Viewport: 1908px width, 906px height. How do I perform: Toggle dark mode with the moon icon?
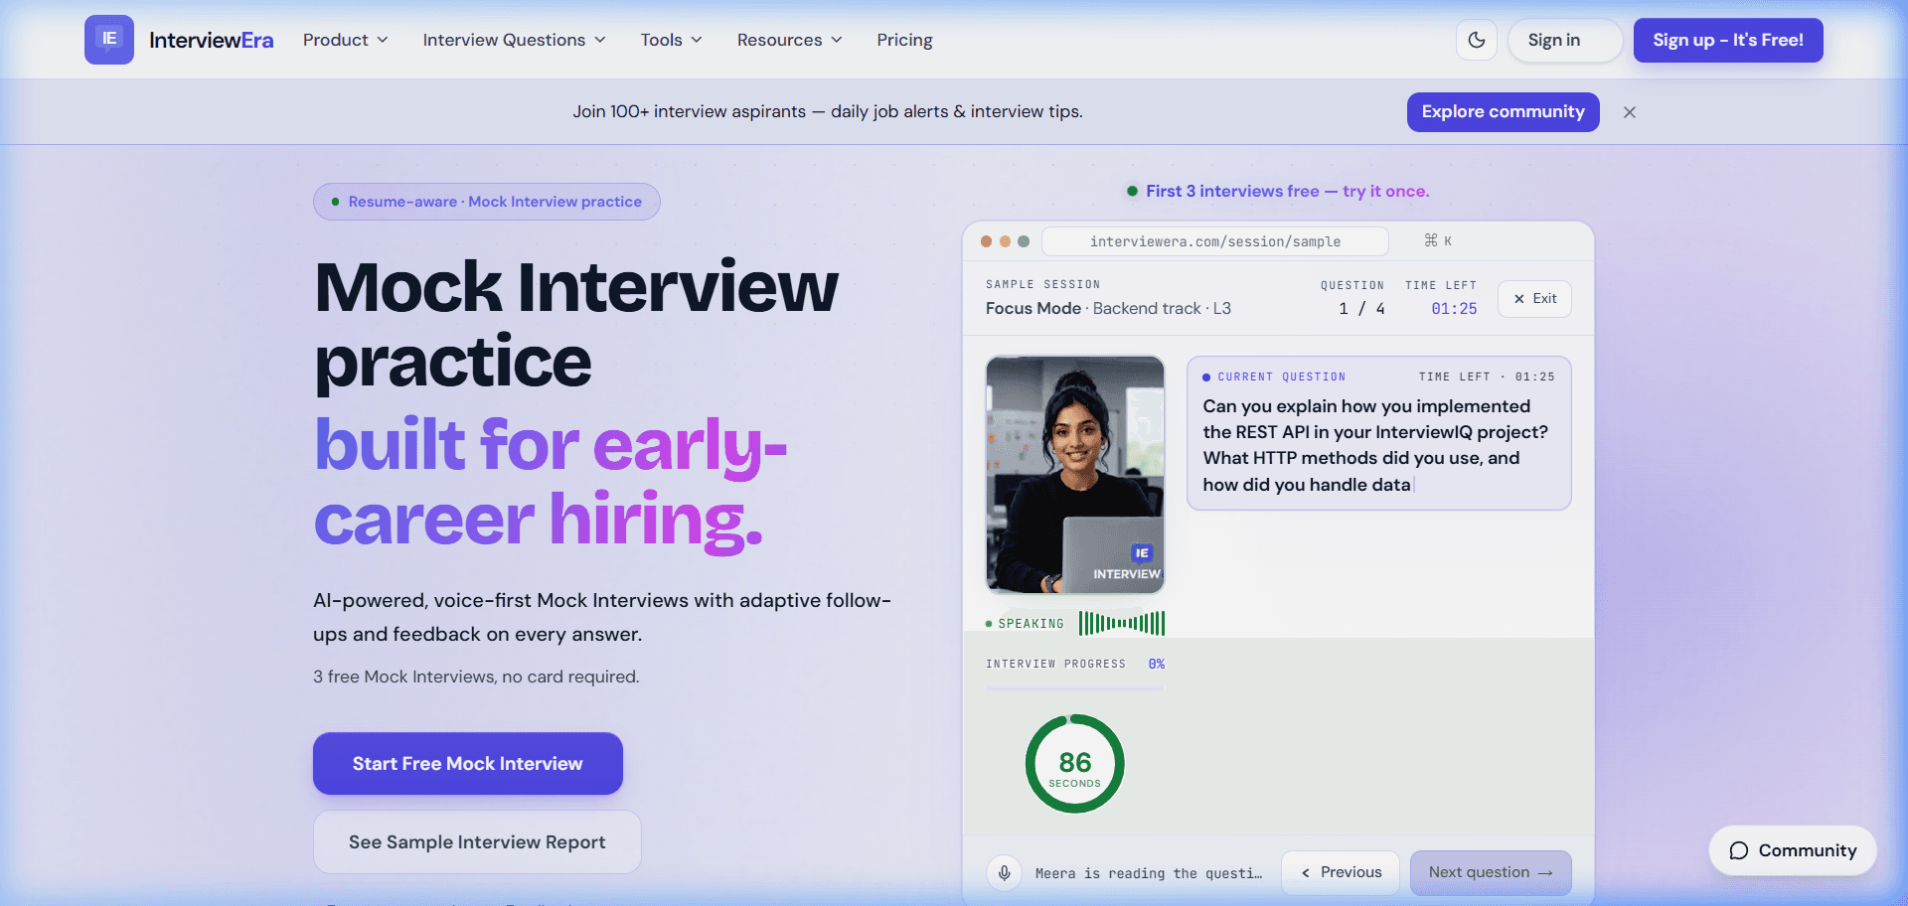click(x=1477, y=40)
